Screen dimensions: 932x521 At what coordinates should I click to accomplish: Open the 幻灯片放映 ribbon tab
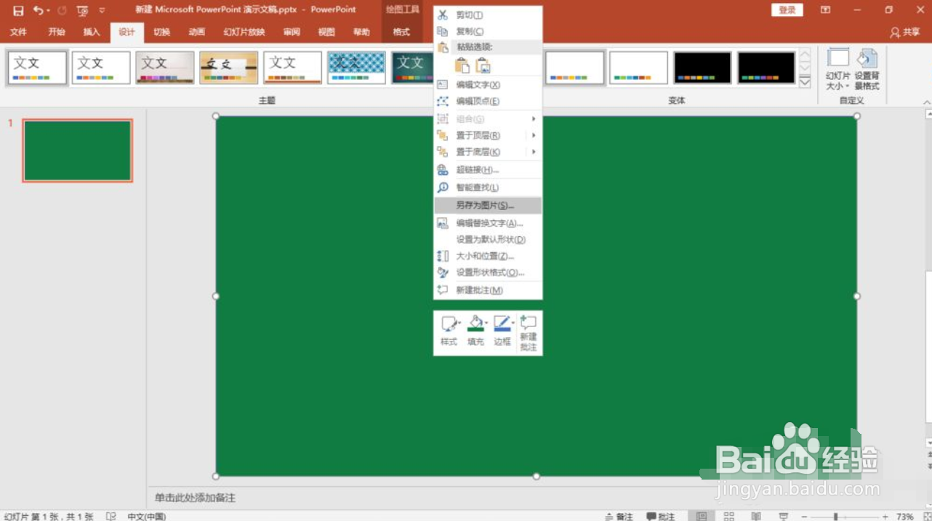tap(244, 32)
